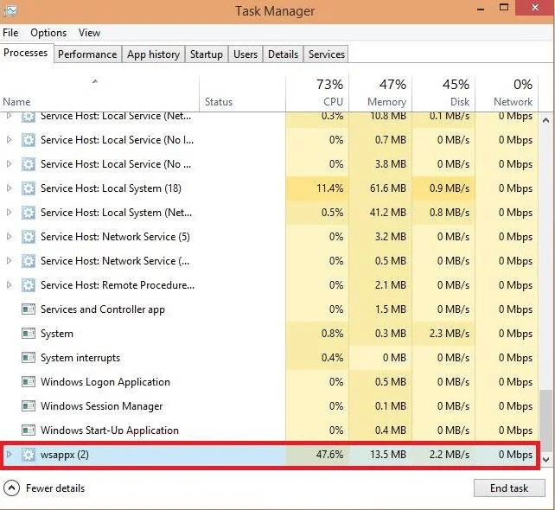Click the 61.6 MB memory value
This screenshot has height=510, width=555.
point(388,188)
